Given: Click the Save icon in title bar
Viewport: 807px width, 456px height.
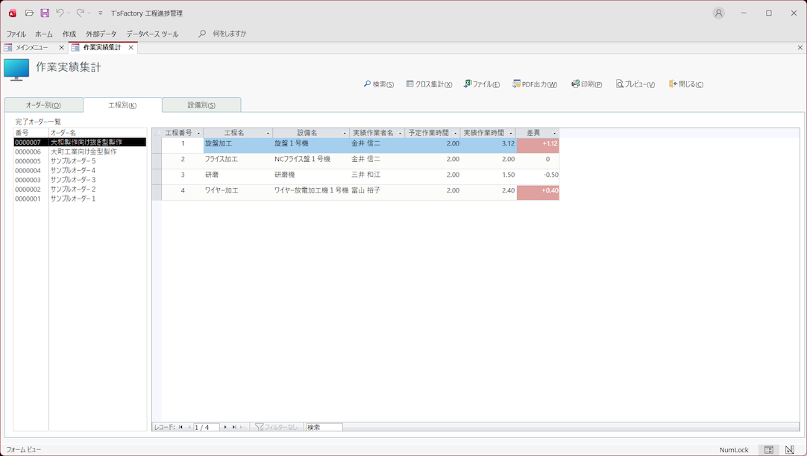Looking at the screenshot, I should [x=45, y=13].
